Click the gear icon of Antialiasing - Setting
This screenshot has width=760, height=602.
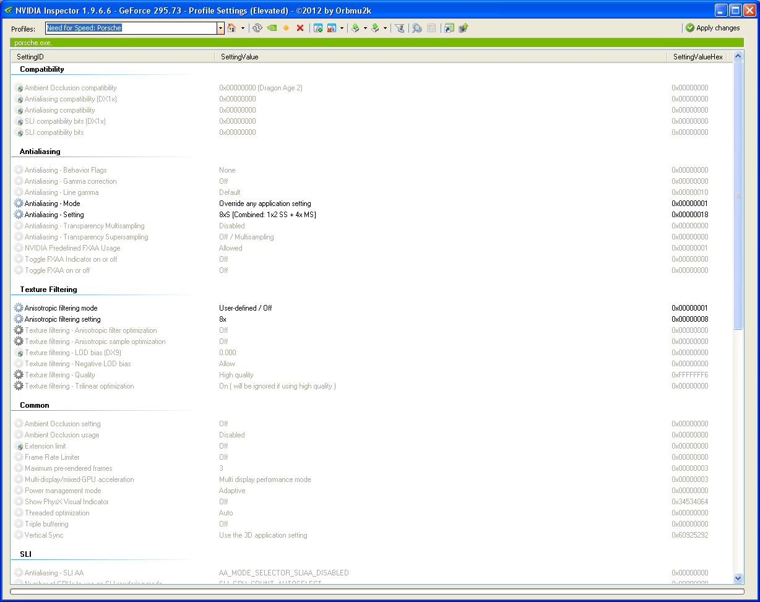(19, 215)
